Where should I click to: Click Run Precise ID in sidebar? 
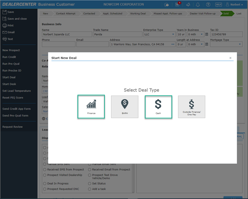pyautogui.click(x=12, y=70)
